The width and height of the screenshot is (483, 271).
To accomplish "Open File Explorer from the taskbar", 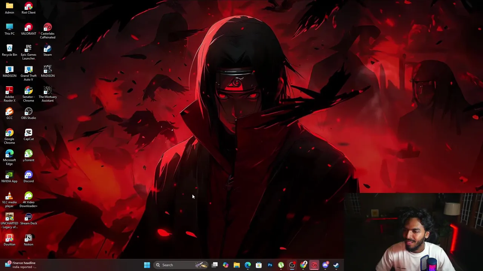I will point(237,265).
